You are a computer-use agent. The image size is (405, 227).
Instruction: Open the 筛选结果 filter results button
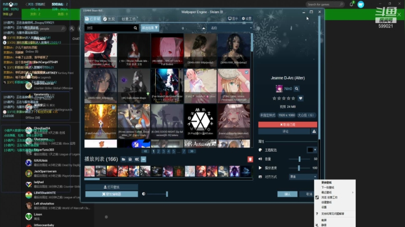click(x=150, y=28)
